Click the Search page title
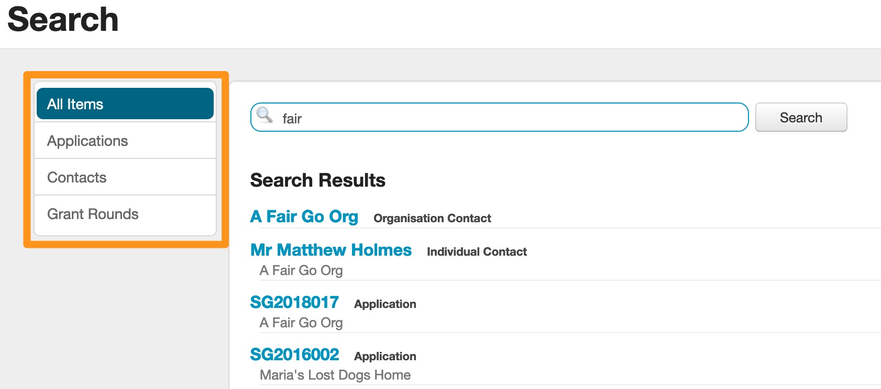The height and width of the screenshot is (389, 881). (x=63, y=20)
